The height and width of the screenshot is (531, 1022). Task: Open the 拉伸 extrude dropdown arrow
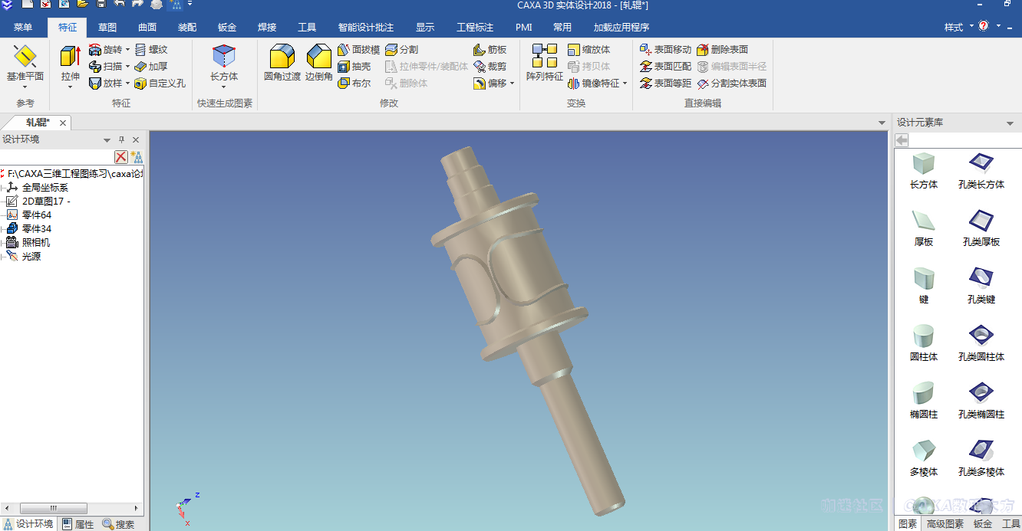tap(70, 87)
